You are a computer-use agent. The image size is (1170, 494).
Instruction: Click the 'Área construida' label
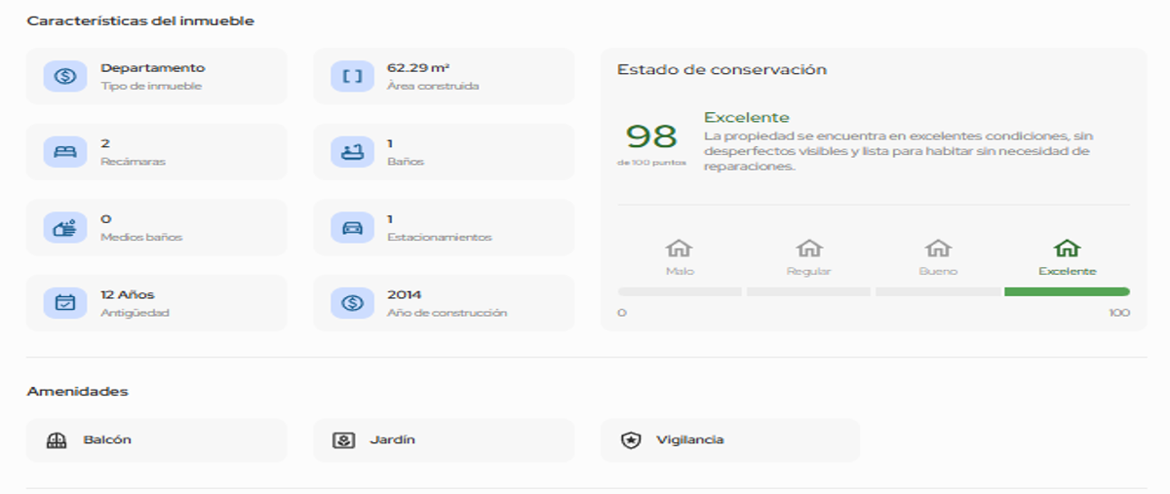(433, 86)
